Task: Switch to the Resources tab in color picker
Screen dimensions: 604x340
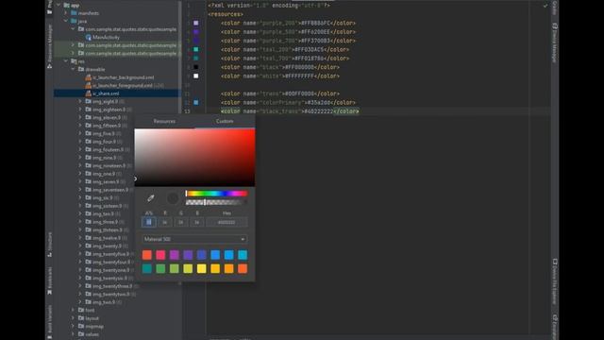Action: click(x=164, y=121)
